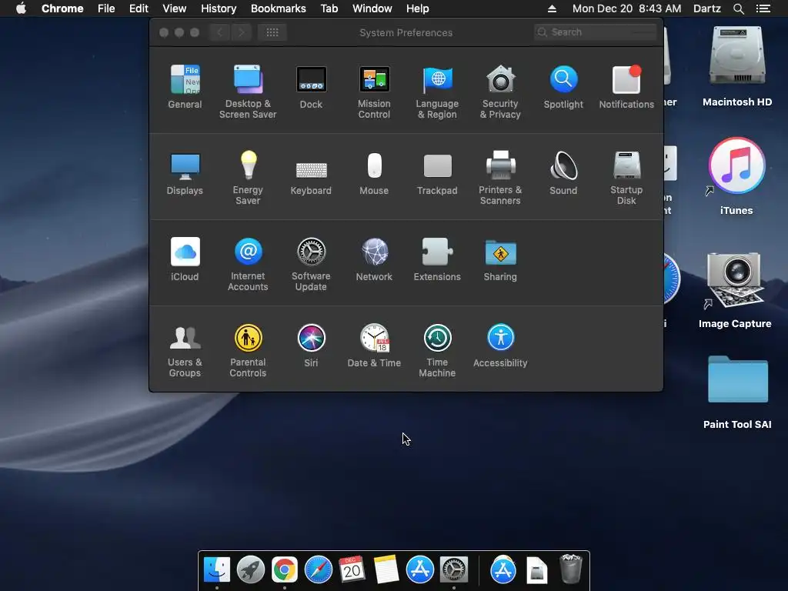Open Spotlight search from menu bar
788x591 pixels.
738,8
